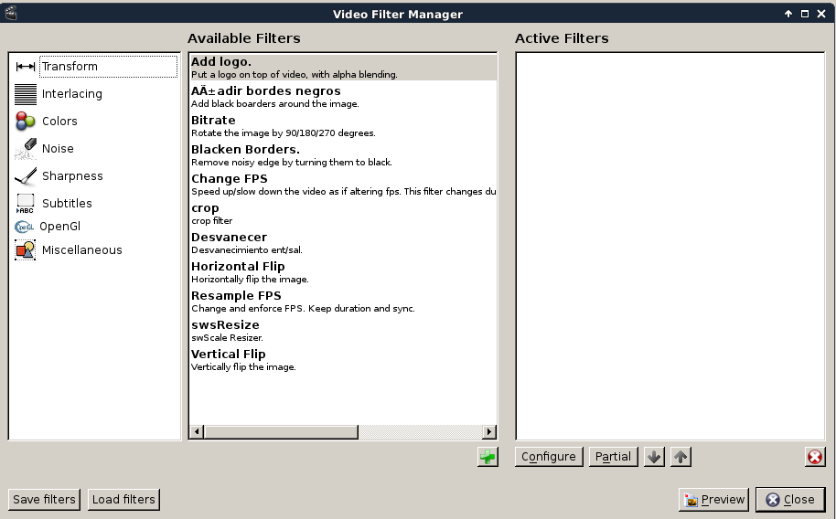Open the Preview window
The image size is (836, 519).
(714, 499)
